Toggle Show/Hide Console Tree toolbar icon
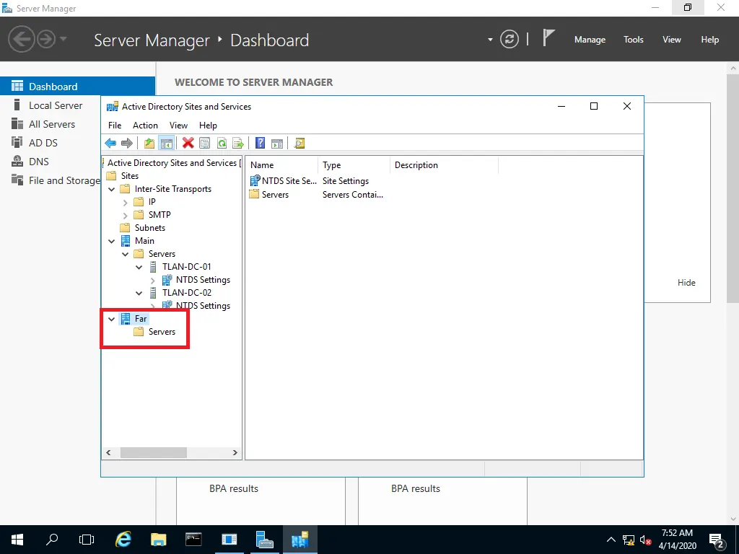Image resolution: width=739 pixels, height=554 pixels. point(167,144)
